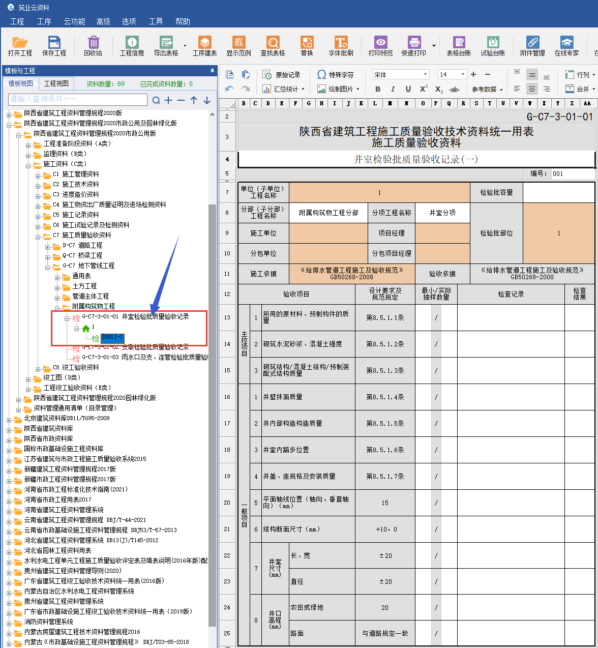Open 打印预览 print preview
This screenshot has width=598, height=648.
[380, 43]
